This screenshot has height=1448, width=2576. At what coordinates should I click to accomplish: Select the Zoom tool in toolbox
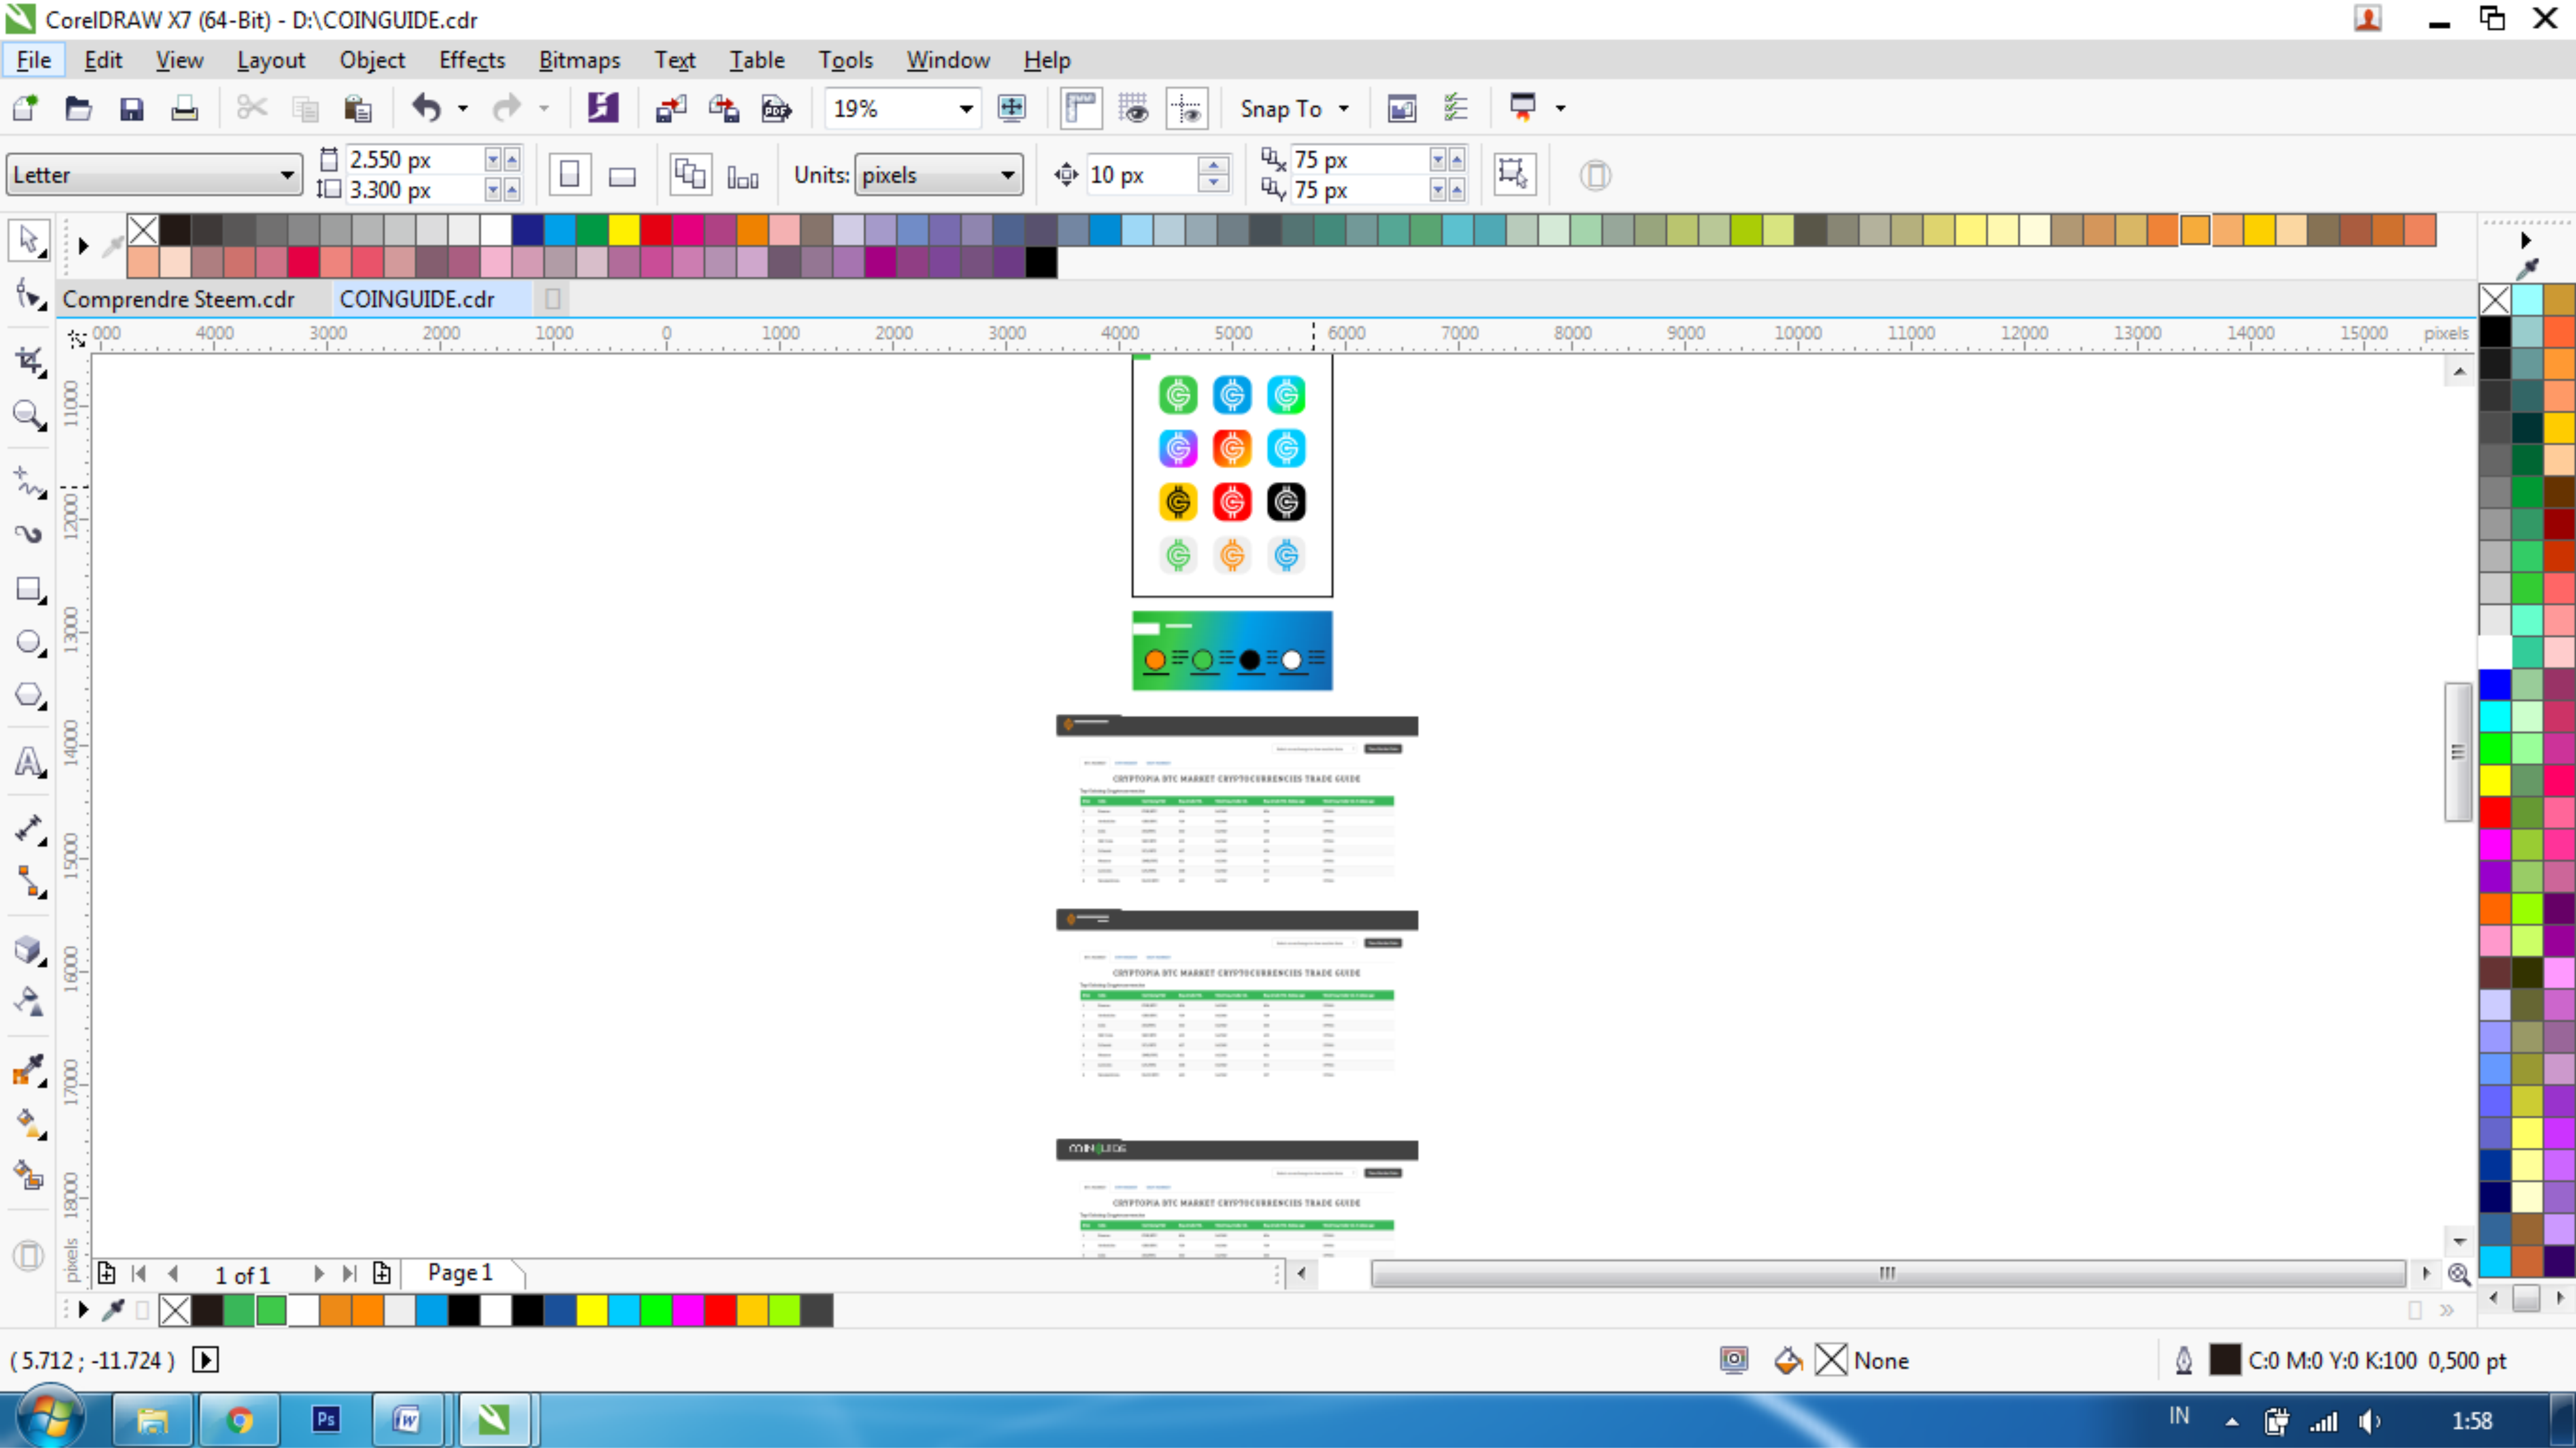click(28, 414)
